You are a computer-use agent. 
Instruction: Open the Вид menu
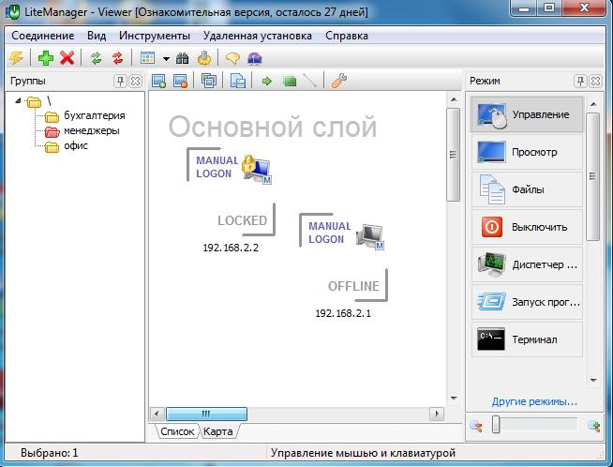[97, 36]
